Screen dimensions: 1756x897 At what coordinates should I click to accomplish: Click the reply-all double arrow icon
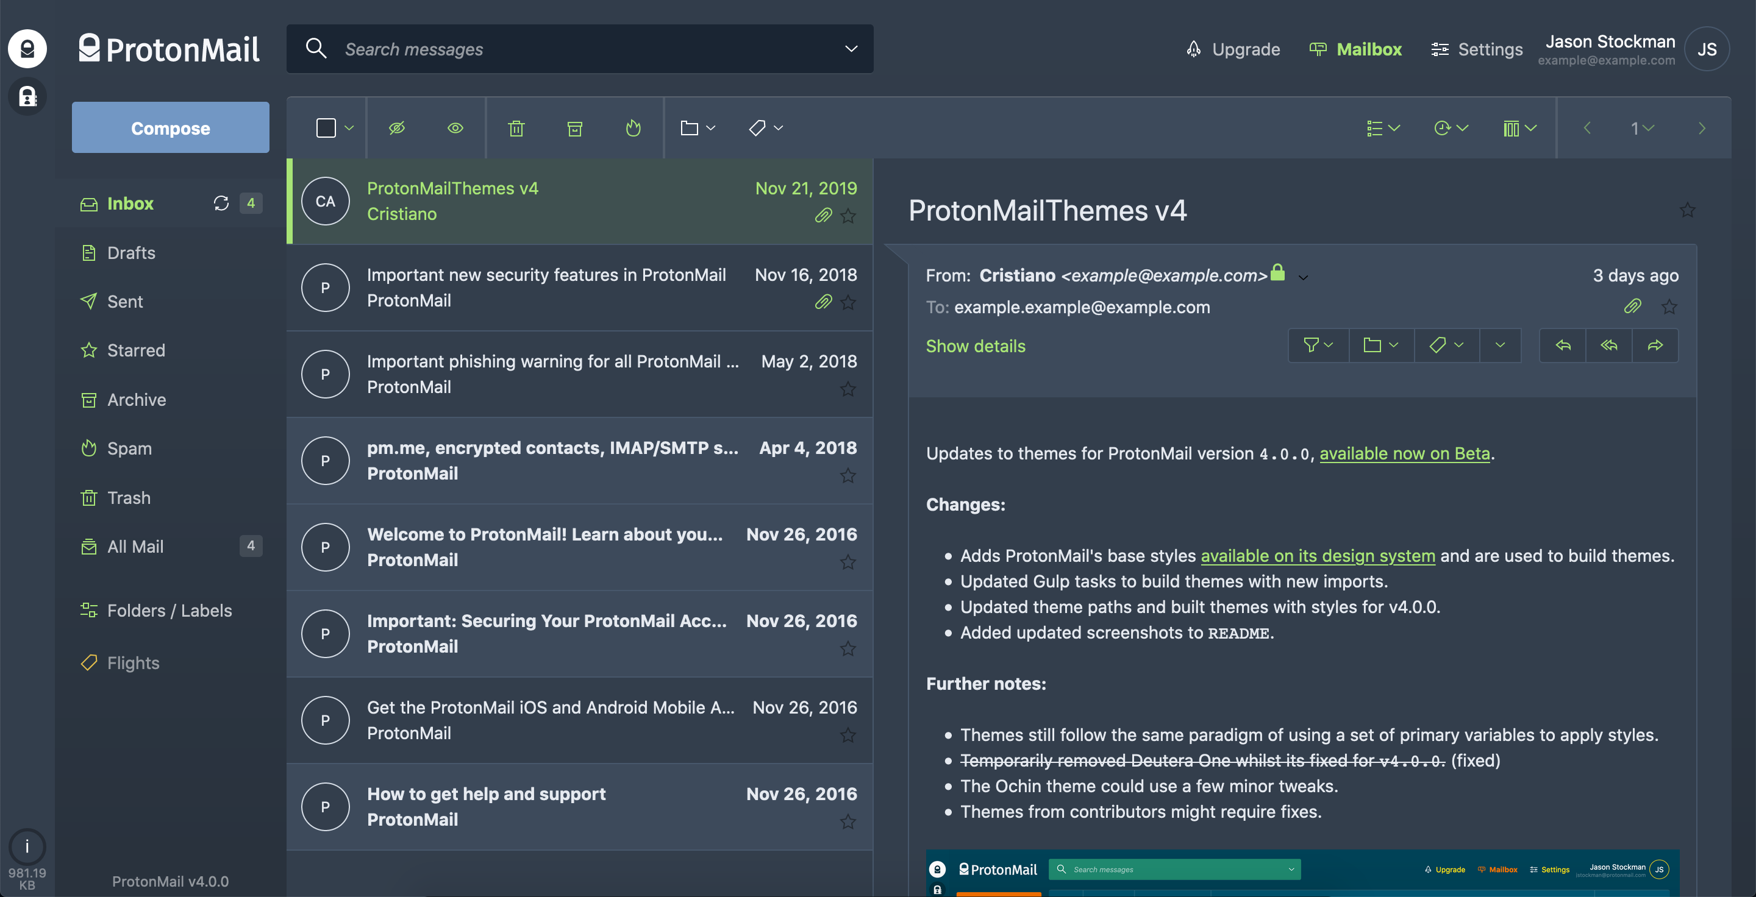pyautogui.click(x=1609, y=346)
